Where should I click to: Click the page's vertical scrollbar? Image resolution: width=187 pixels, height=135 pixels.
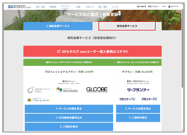[182, 58]
